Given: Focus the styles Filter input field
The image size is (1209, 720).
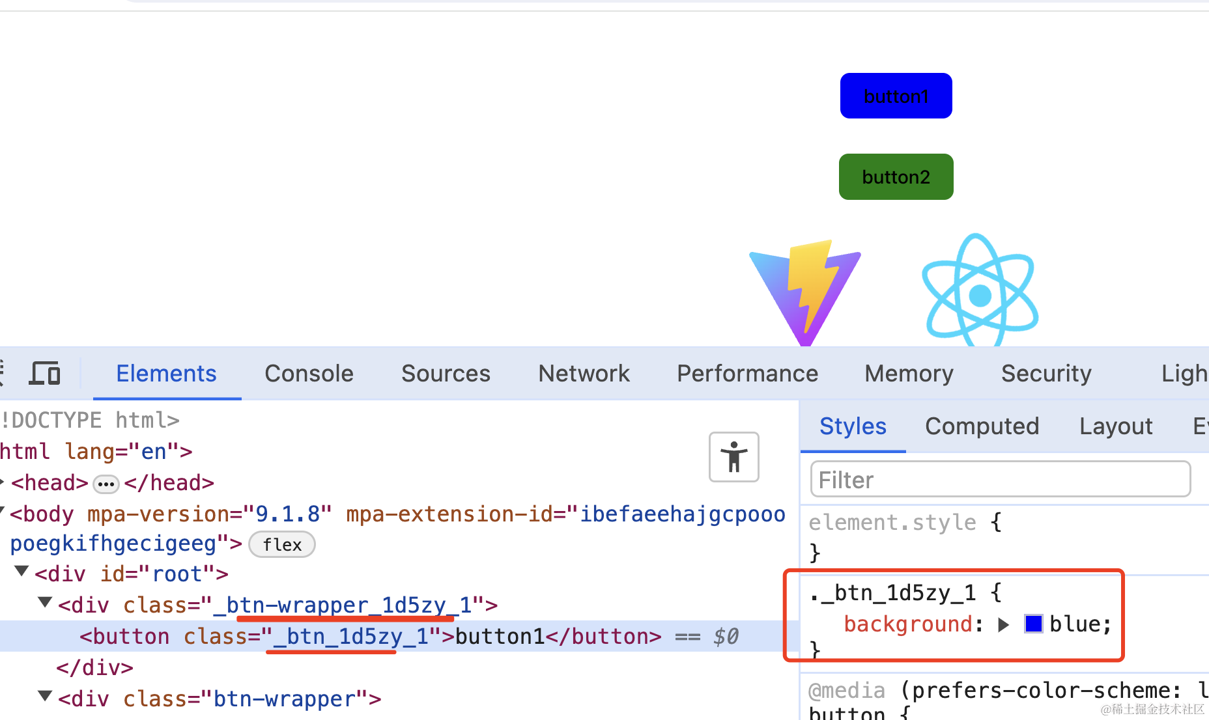Looking at the screenshot, I should coord(1001,479).
